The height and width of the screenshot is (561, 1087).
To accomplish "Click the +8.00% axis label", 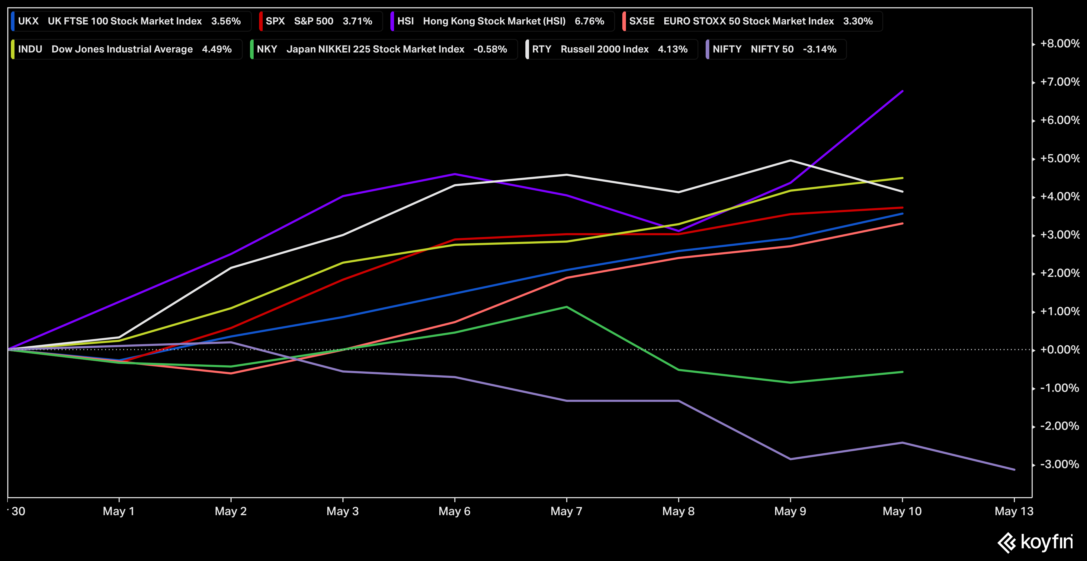I will click(1060, 43).
